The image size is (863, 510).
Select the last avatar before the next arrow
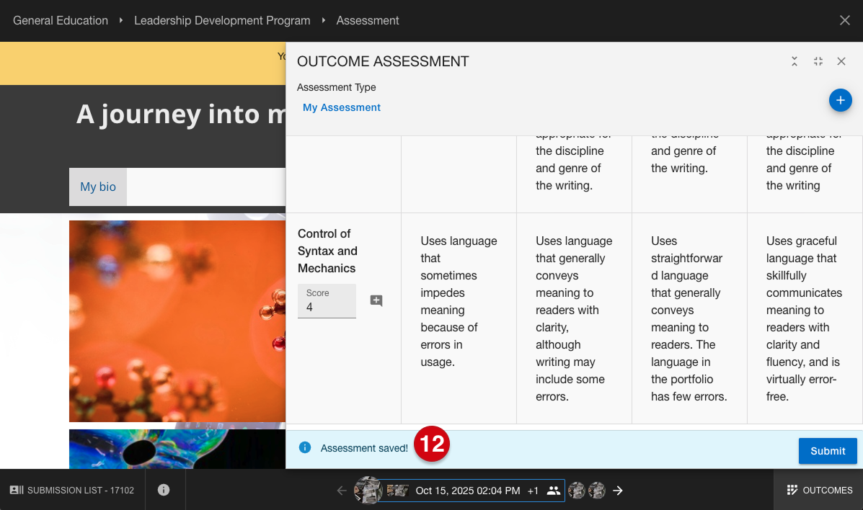(597, 491)
